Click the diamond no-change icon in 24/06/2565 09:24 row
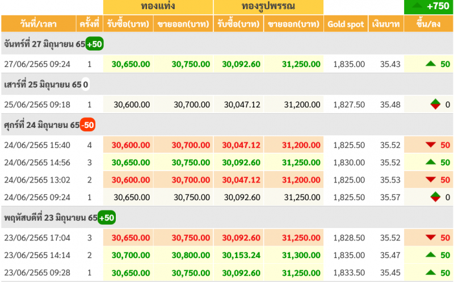 435,197
